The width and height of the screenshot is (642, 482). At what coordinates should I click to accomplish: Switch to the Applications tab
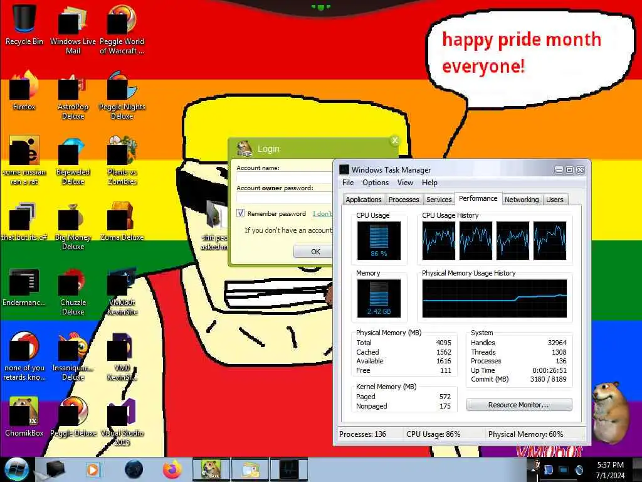coord(363,200)
